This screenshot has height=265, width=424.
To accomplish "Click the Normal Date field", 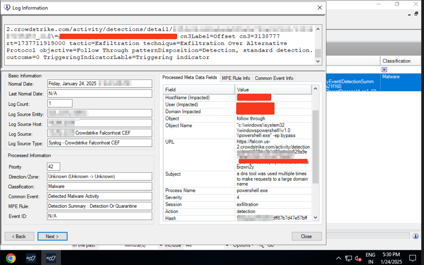I will (x=100, y=83).
